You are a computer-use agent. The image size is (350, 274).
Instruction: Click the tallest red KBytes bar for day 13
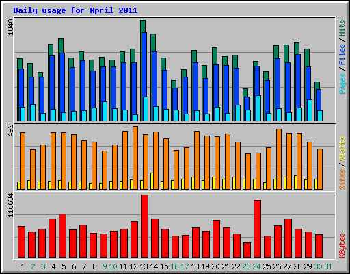[x=144, y=226]
